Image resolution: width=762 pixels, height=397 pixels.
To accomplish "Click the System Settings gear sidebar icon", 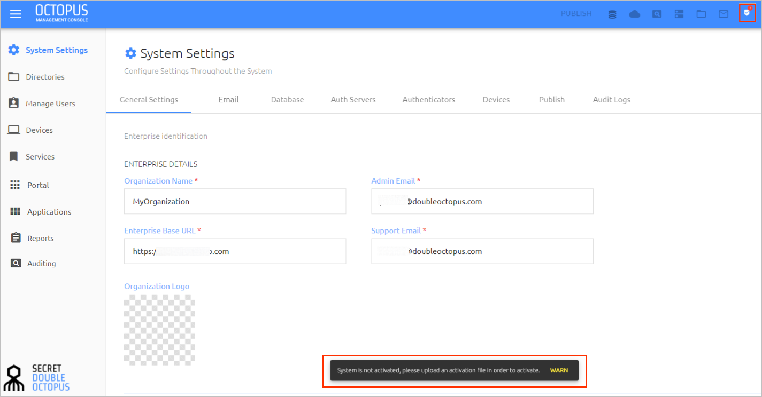I will pyautogui.click(x=14, y=50).
